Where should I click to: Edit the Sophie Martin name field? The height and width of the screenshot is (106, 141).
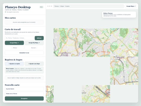tap(24, 89)
